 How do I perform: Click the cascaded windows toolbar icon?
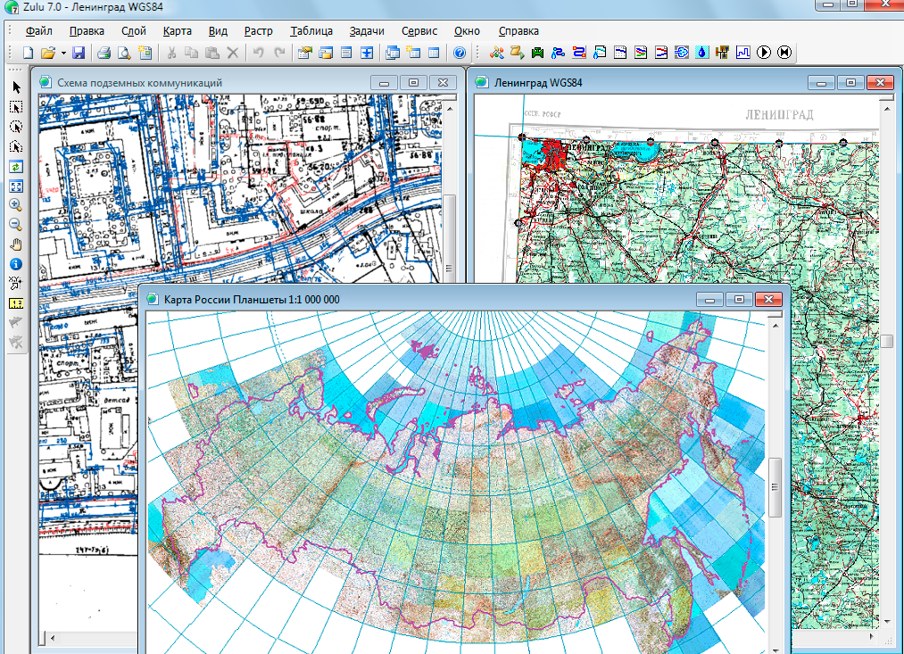click(393, 53)
